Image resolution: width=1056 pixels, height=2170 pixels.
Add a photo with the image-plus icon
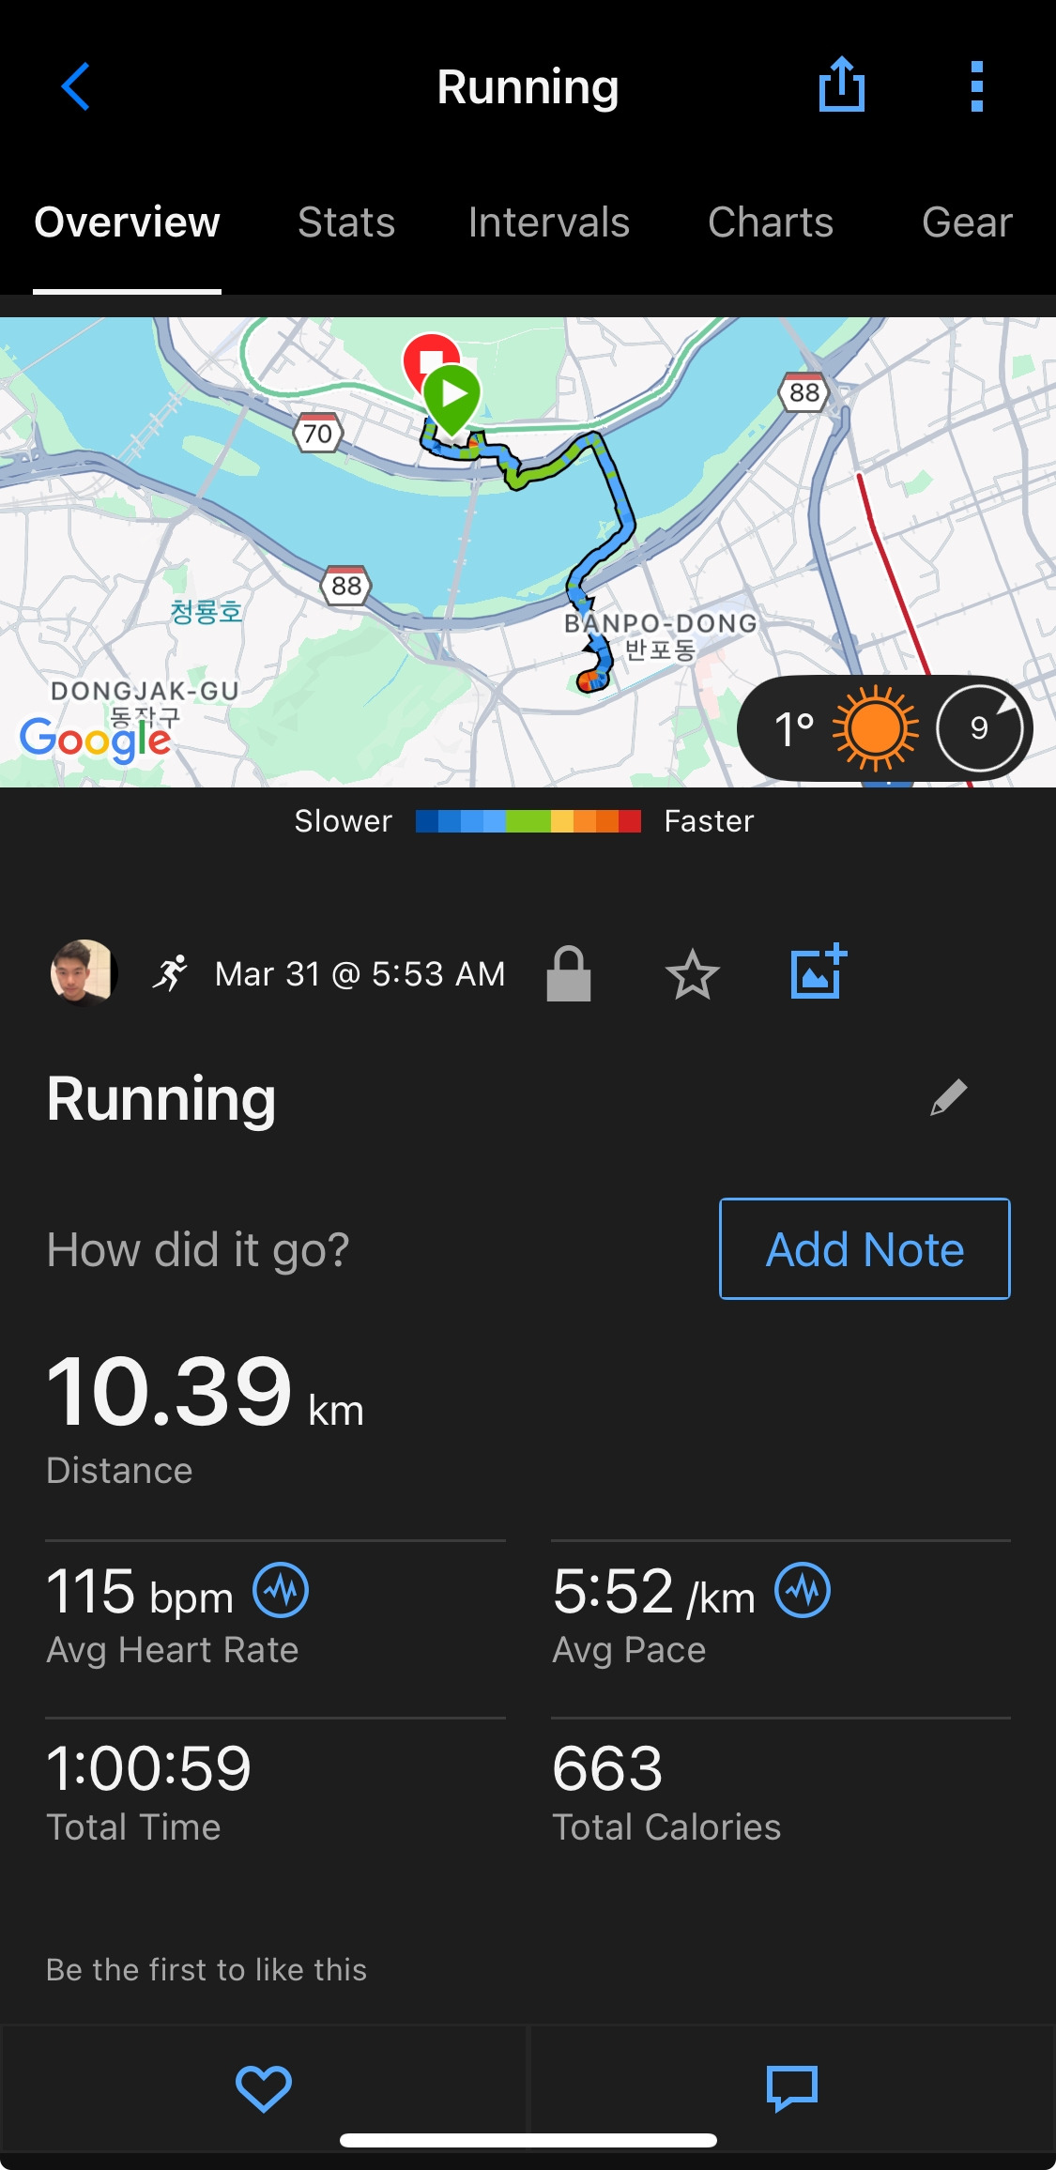tap(819, 971)
